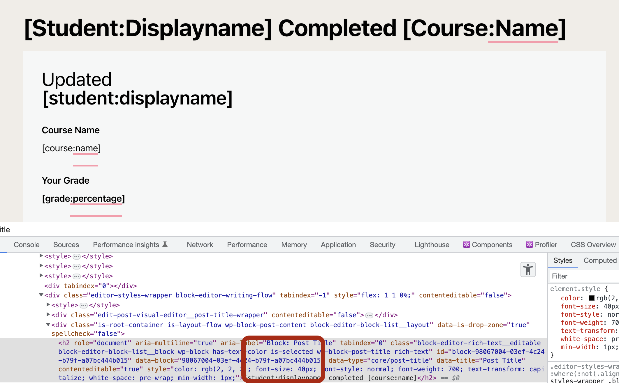Reveal hidden content via ellipsis in first style tag

coord(76,256)
